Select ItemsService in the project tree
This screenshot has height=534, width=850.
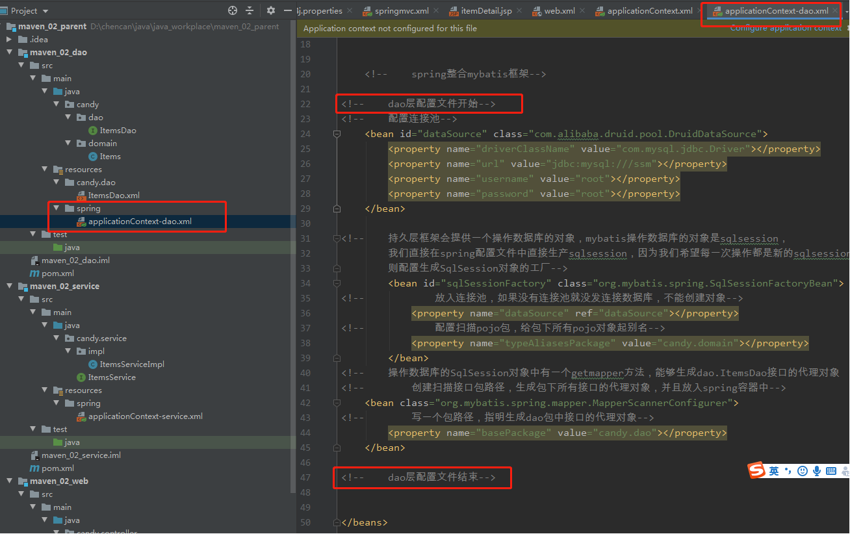[x=112, y=377]
